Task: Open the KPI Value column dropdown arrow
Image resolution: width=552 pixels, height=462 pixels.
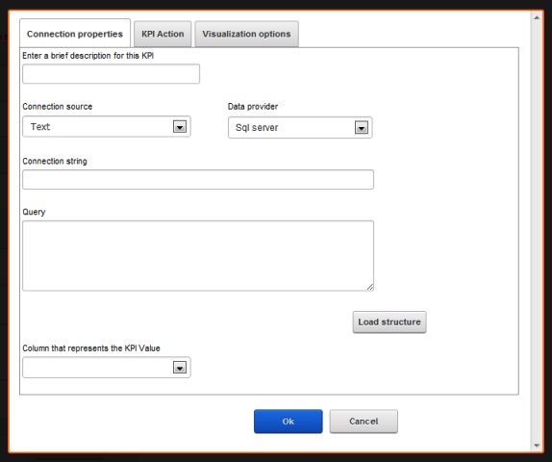Action: click(180, 368)
